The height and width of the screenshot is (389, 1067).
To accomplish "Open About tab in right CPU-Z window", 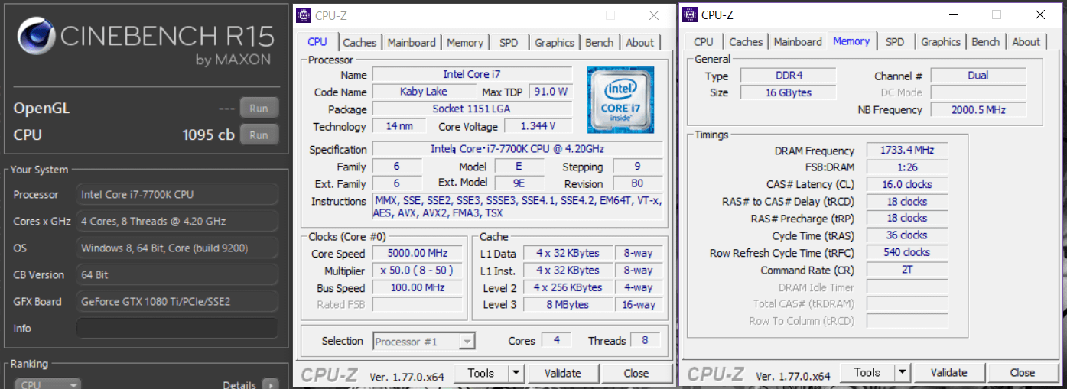I will (1026, 42).
